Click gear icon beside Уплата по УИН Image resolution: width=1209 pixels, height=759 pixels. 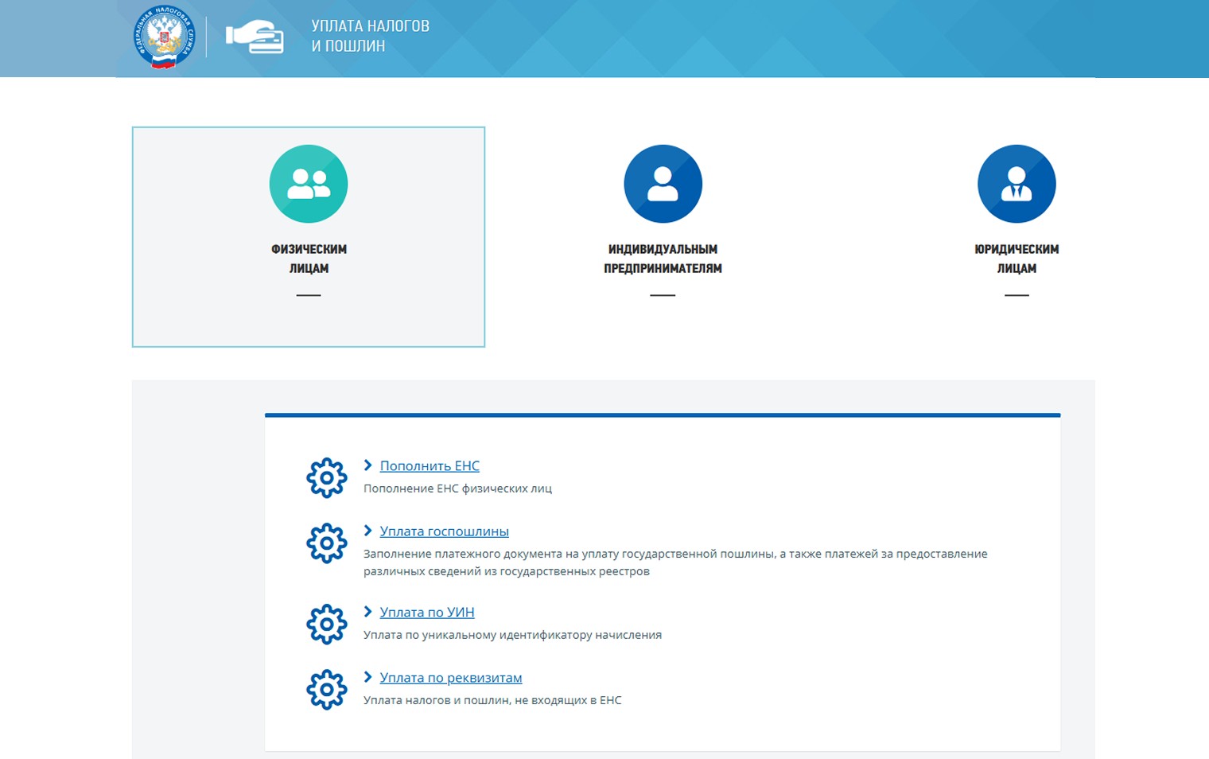pos(327,625)
